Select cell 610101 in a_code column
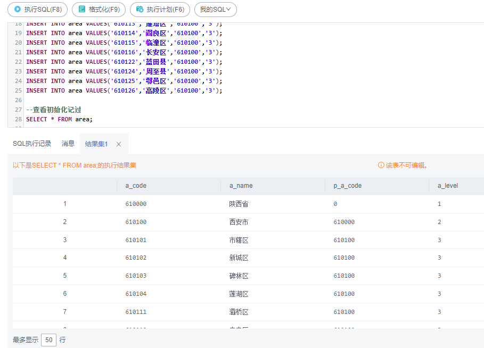This screenshot has height=348, width=484. coord(136,240)
